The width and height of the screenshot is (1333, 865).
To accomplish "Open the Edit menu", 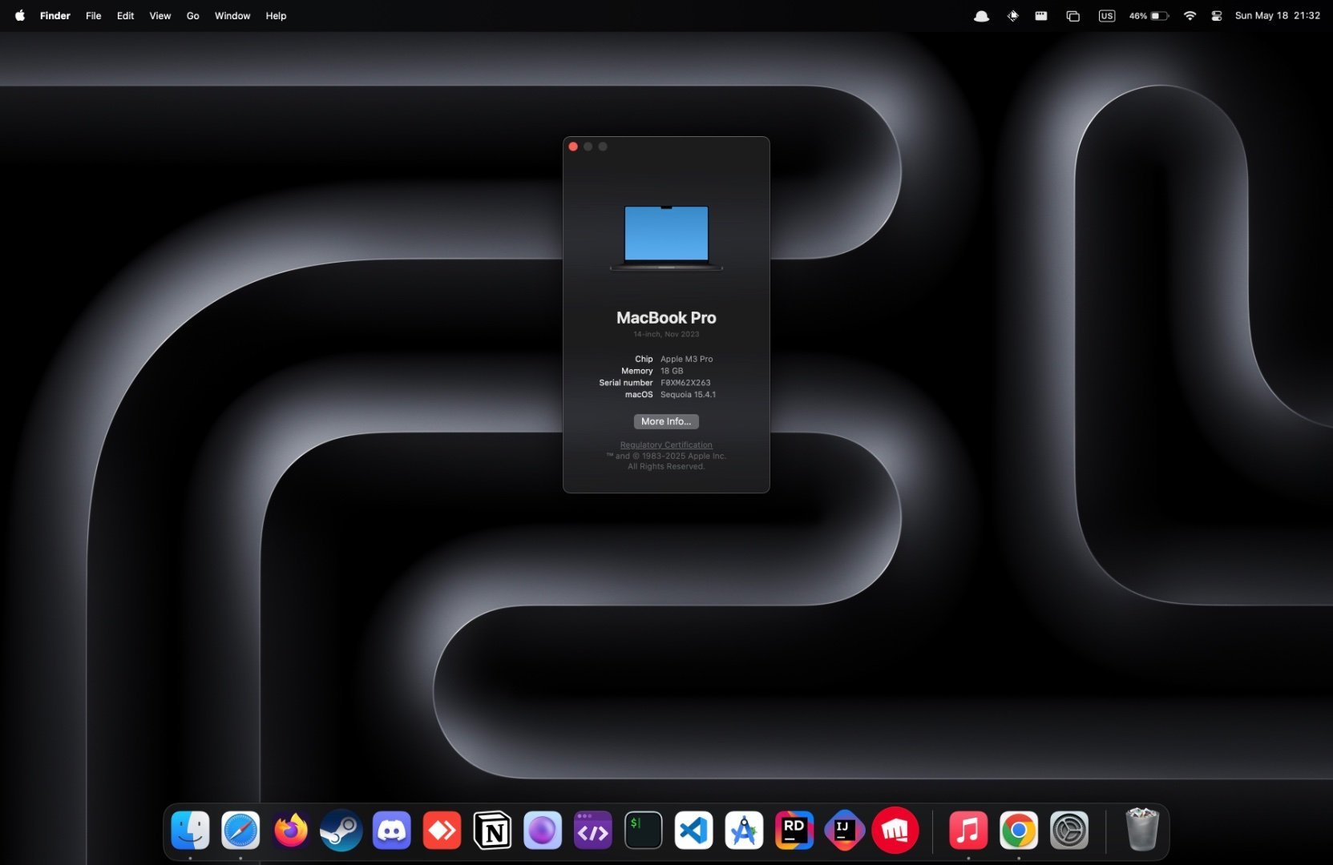I will click(x=126, y=16).
